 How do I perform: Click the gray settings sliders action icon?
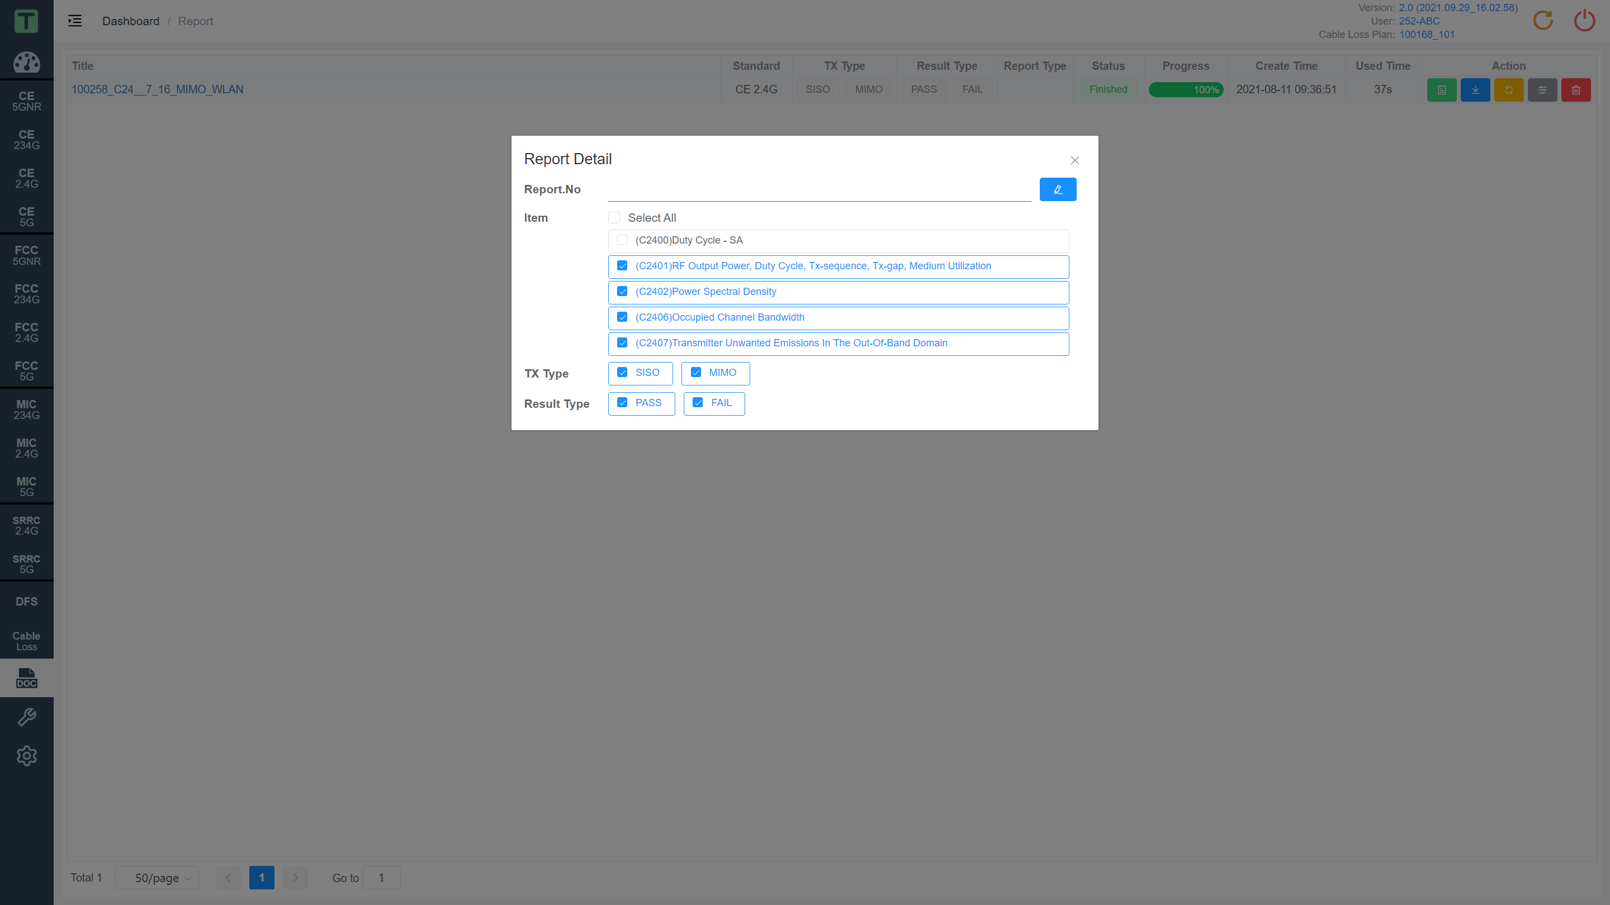pyautogui.click(x=1542, y=90)
